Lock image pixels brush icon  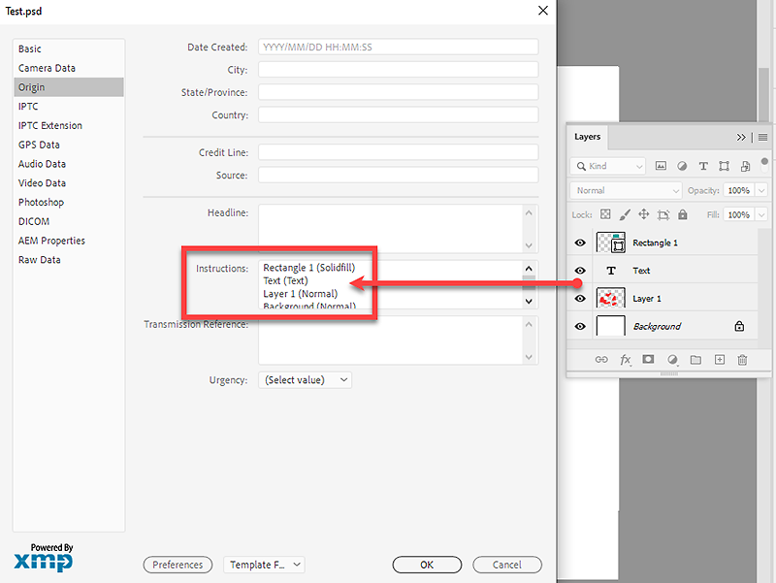coord(625,214)
